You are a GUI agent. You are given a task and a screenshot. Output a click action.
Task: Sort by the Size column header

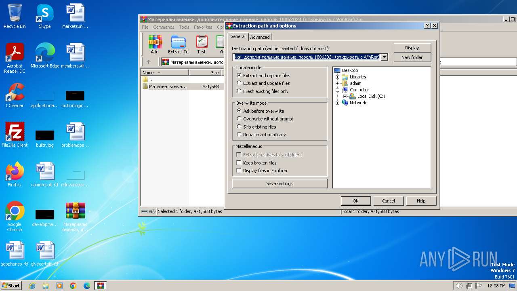(205, 73)
